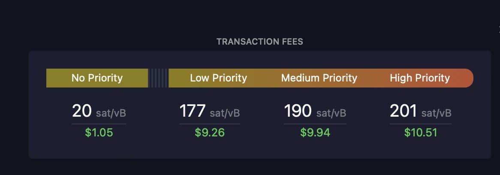Click the TRANSACTION FEES heading
Viewport: 500px width, 175px height.
(259, 42)
